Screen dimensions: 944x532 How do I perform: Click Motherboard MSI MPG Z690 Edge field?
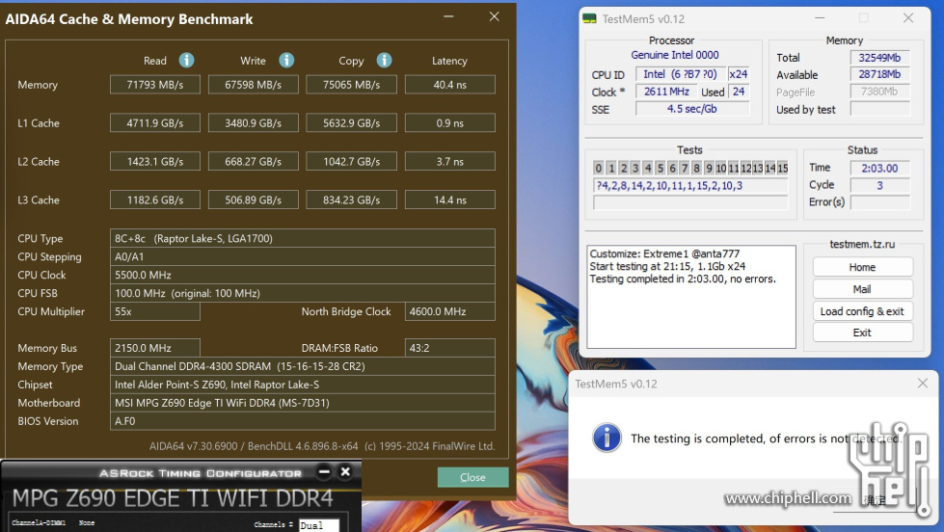pyautogui.click(x=302, y=403)
